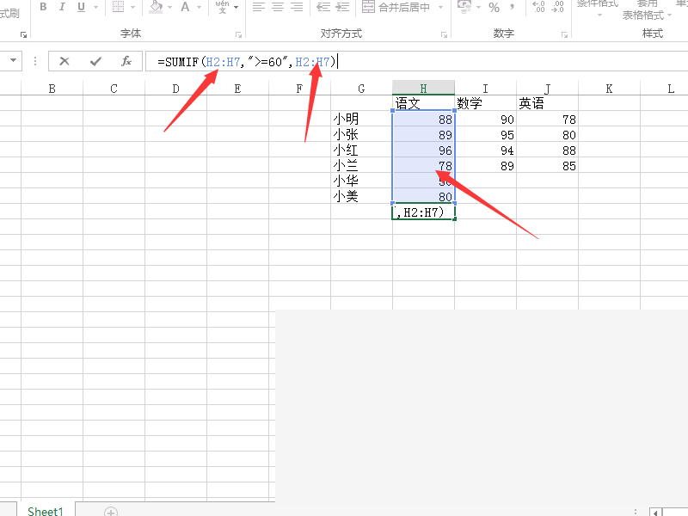Expand the Name Box dropdown
Image resolution: width=688 pixels, height=516 pixels.
(x=13, y=60)
